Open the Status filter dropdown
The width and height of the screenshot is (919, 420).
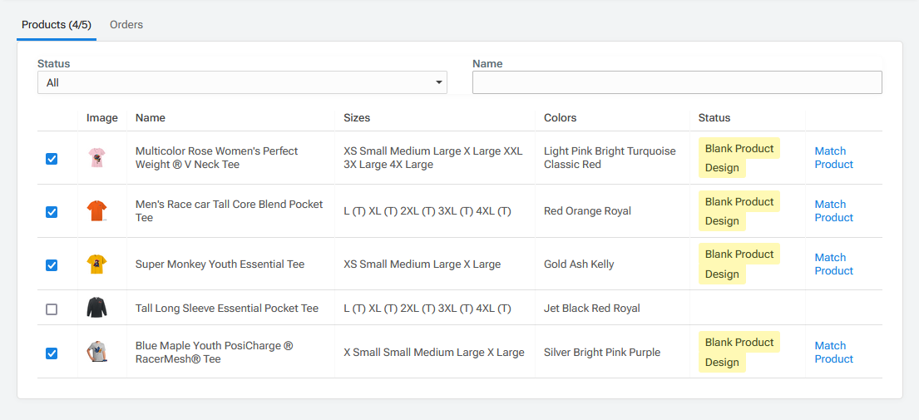(242, 82)
